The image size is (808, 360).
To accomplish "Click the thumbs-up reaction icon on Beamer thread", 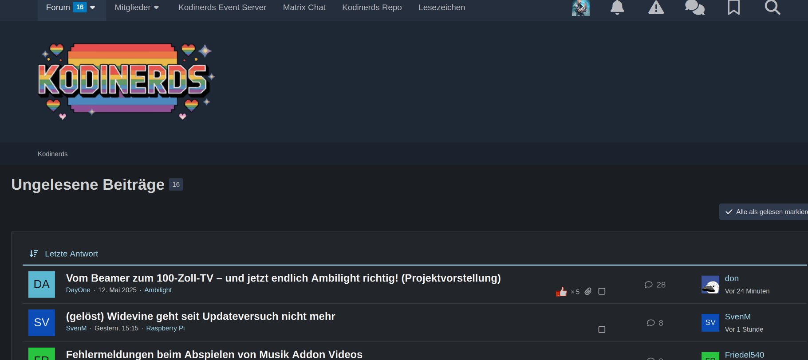I will click(x=561, y=292).
